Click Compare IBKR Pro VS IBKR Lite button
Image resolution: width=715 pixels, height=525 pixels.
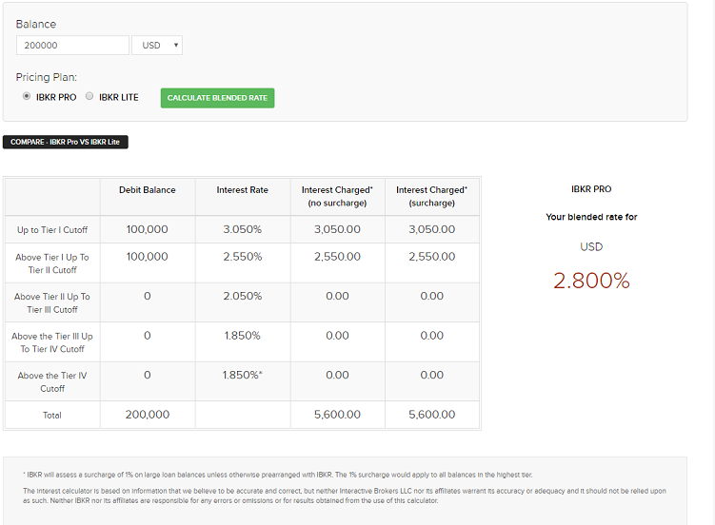pos(65,142)
